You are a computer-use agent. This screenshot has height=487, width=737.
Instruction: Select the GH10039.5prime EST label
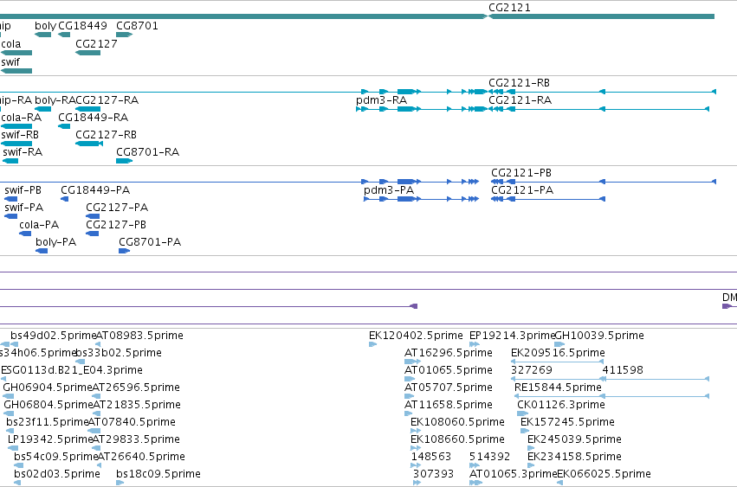pos(600,336)
